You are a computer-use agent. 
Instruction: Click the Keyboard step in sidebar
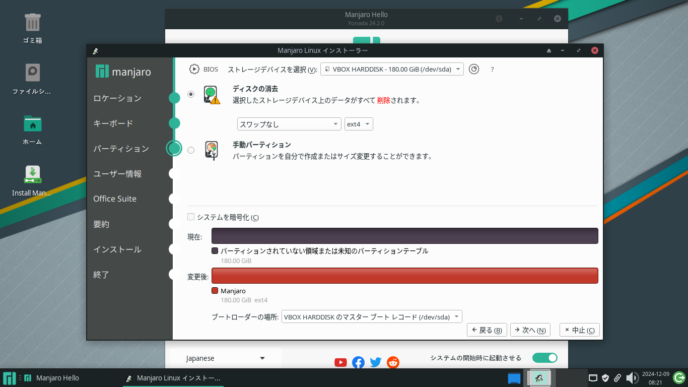113,123
